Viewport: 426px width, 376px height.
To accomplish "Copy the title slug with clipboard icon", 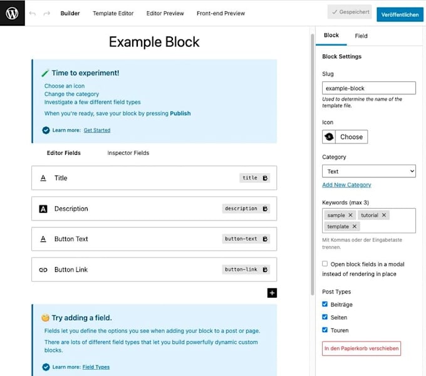I will coord(265,178).
